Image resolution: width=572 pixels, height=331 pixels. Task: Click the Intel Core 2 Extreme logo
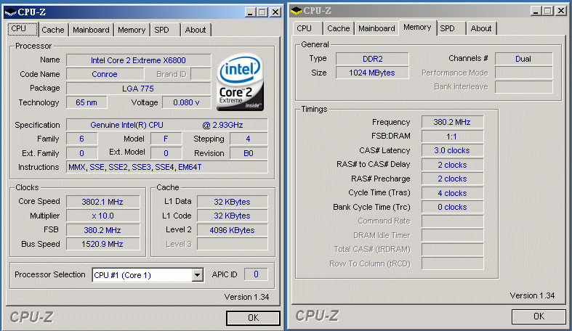[240, 82]
